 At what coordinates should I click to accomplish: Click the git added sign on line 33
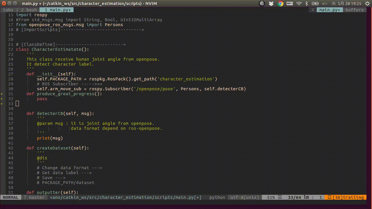2,104
